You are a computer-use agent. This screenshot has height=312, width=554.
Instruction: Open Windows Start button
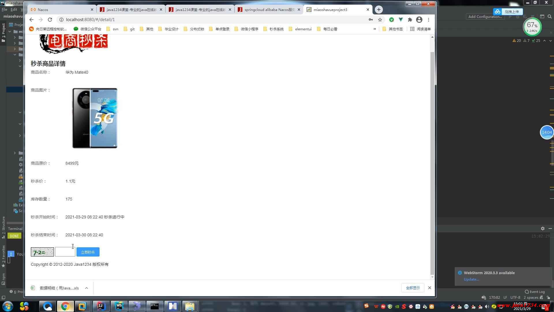pyautogui.click(x=8, y=306)
